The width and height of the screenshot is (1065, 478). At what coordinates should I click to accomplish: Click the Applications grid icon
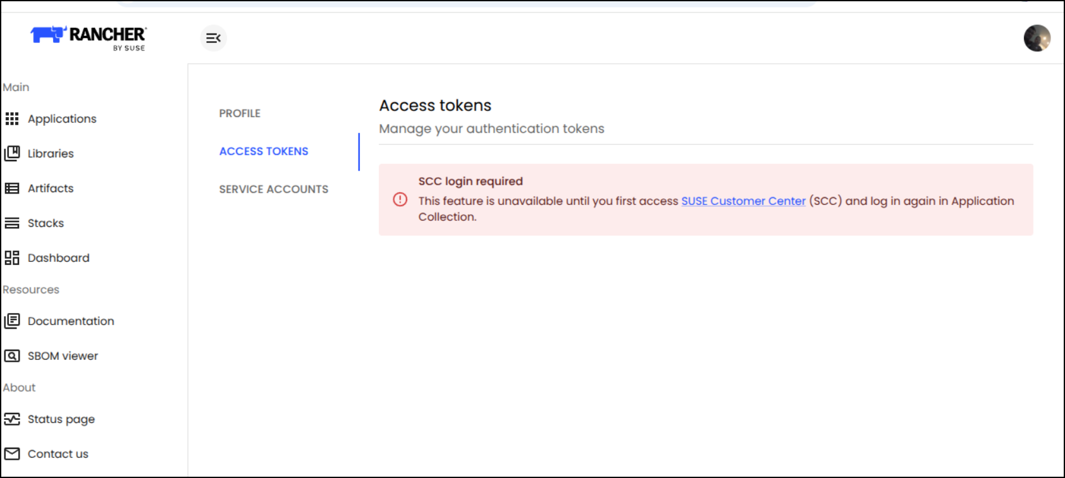pos(12,119)
